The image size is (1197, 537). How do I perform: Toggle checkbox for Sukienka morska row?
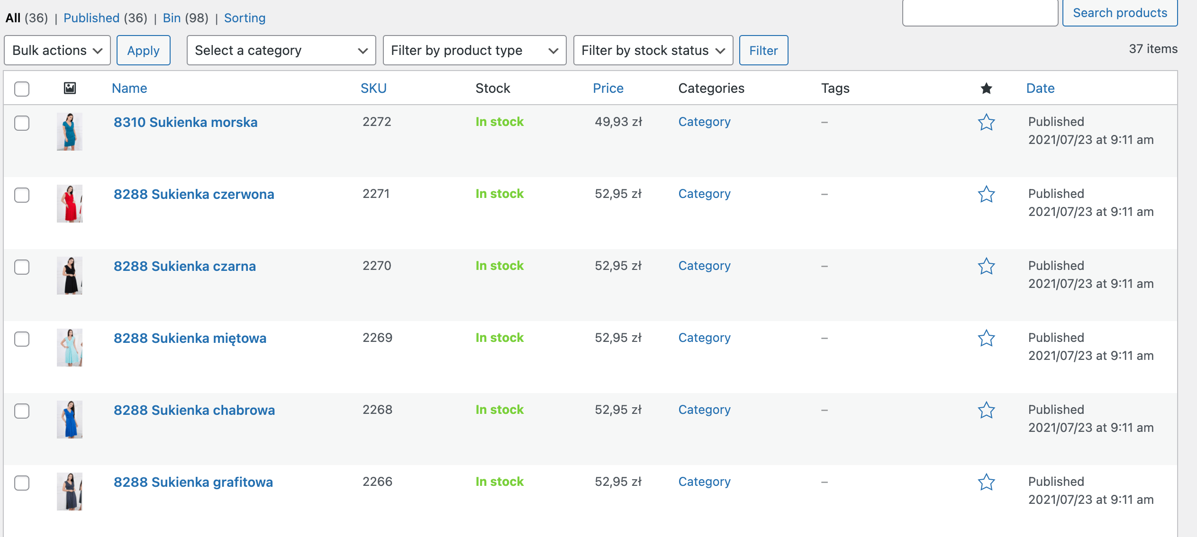point(22,121)
